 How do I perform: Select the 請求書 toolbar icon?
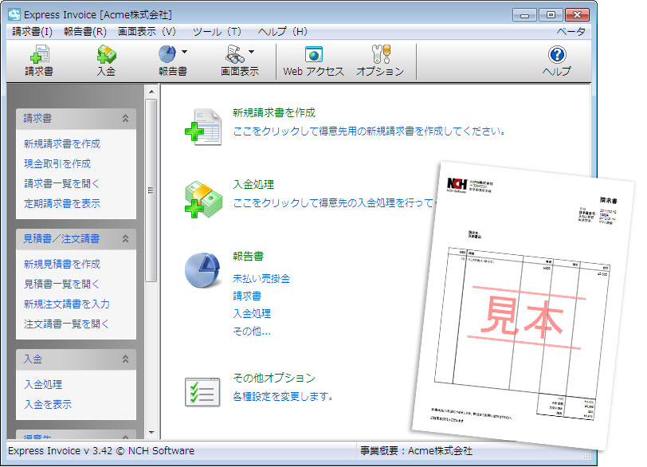39,61
